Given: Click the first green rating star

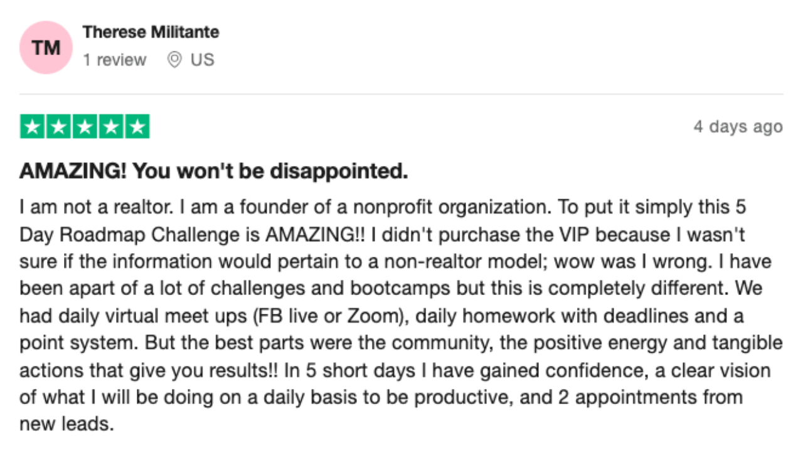Looking at the screenshot, I should [33, 127].
